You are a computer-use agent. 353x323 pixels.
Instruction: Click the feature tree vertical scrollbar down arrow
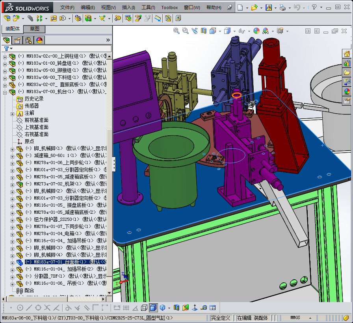(109, 293)
